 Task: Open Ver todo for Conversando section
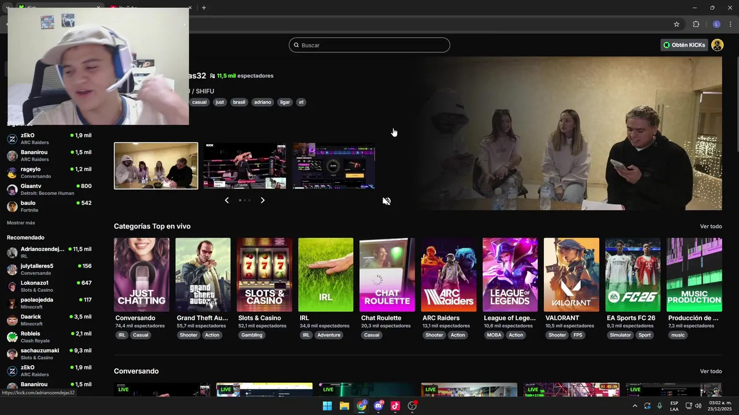tap(711, 371)
